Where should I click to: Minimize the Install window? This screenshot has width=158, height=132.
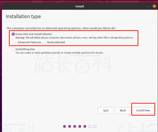148,6
